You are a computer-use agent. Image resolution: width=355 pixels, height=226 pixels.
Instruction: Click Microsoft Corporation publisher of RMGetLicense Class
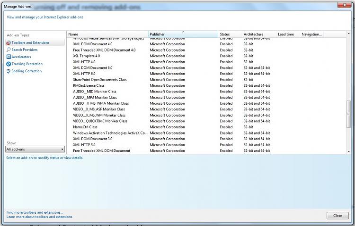click(167, 85)
